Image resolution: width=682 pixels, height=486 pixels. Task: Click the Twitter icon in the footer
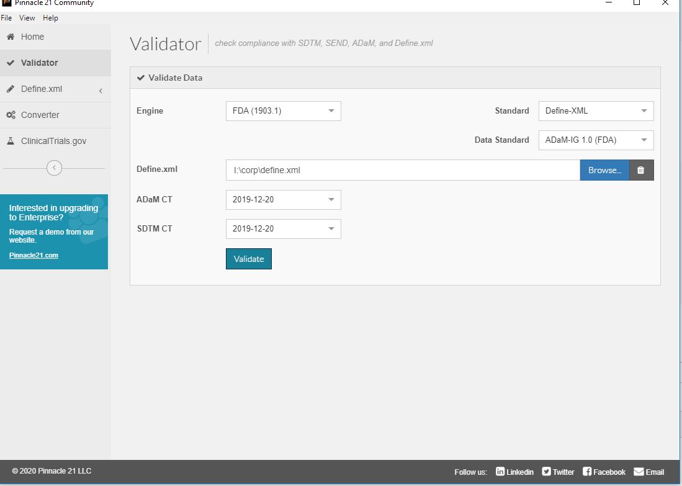coord(546,472)
